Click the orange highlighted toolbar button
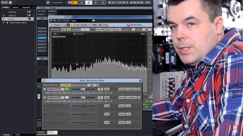Image resolution: width=243 pixels, height=136 pixels. click(74, 3)
